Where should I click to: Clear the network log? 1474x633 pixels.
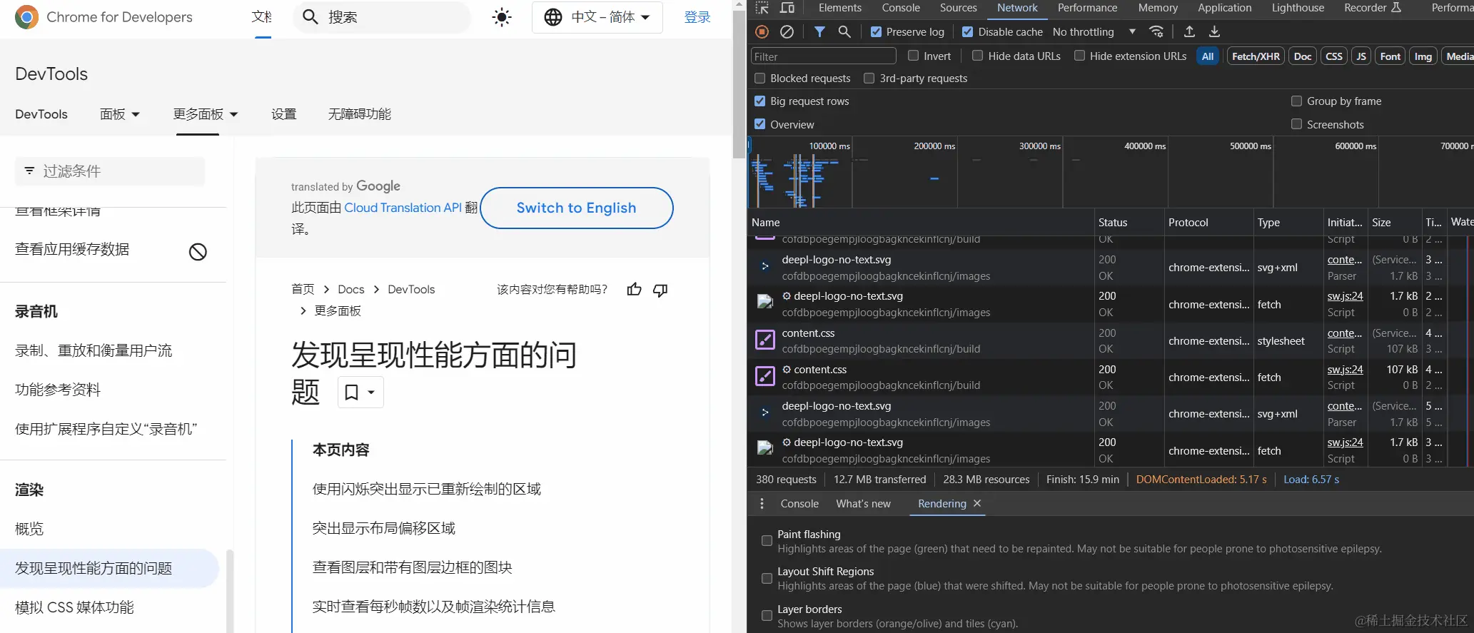coord(787,31)
